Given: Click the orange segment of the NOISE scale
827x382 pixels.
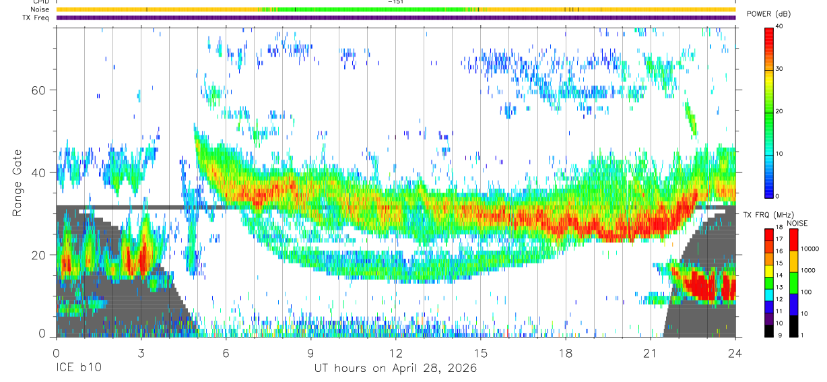Looking at the screenshot, I should coord(795,261).
